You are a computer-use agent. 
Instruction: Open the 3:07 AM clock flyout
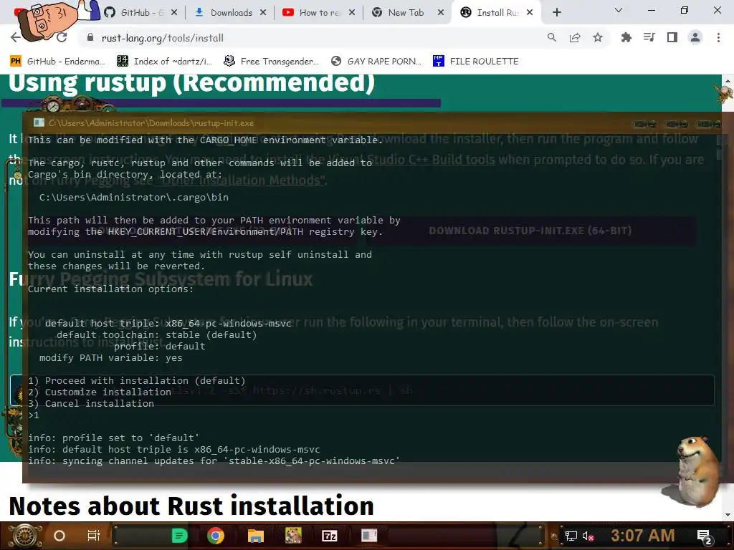pyautogui.click(x=643, y=536)
